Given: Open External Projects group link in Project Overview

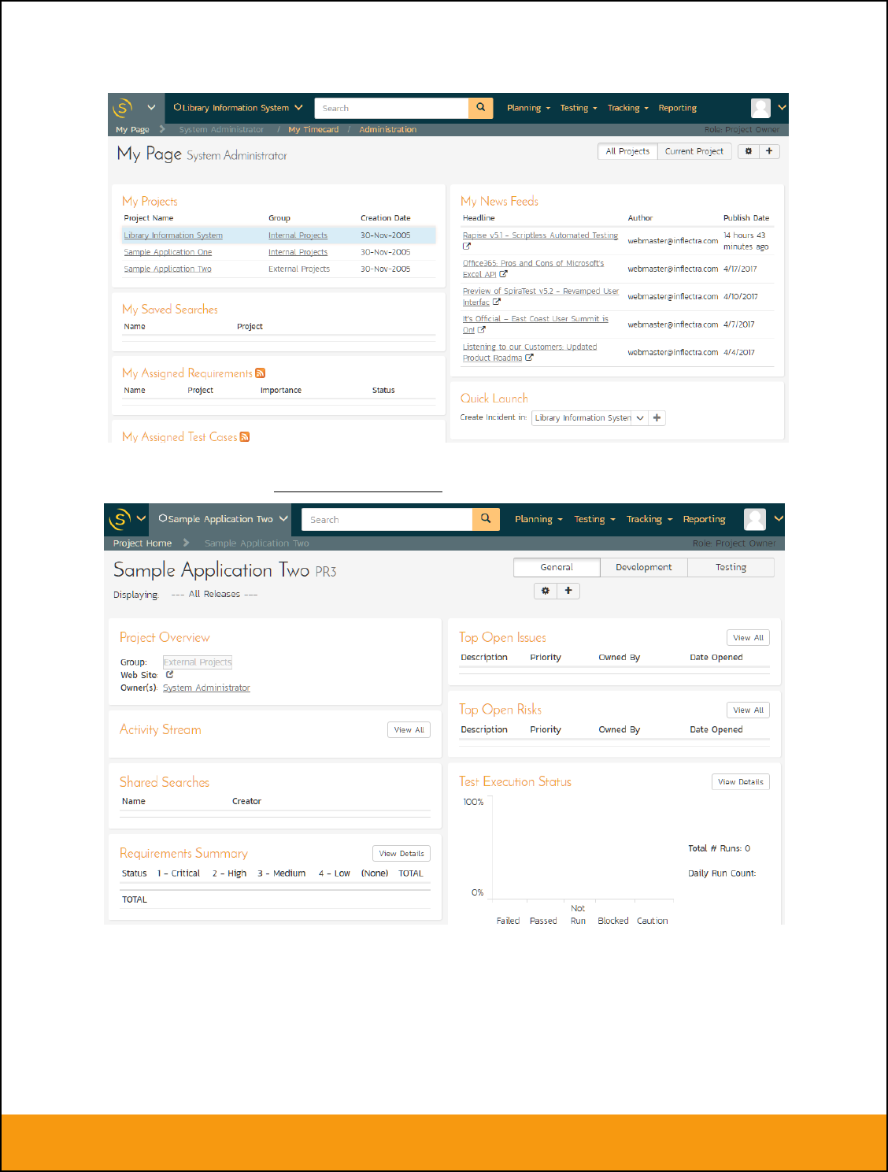Looking at the screenshot, I should 198,662.
